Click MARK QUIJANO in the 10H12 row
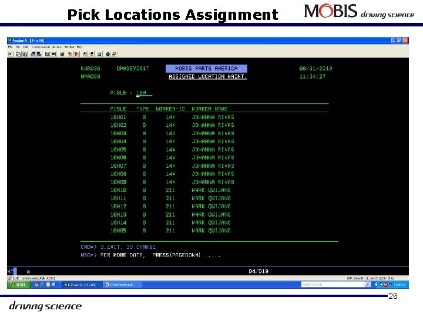The image size is (423, 317). pyautogui.click(x=211, y=207)
